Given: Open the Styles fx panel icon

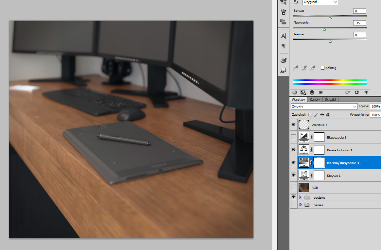Looking at the screenshot, I should pos(283,70).
